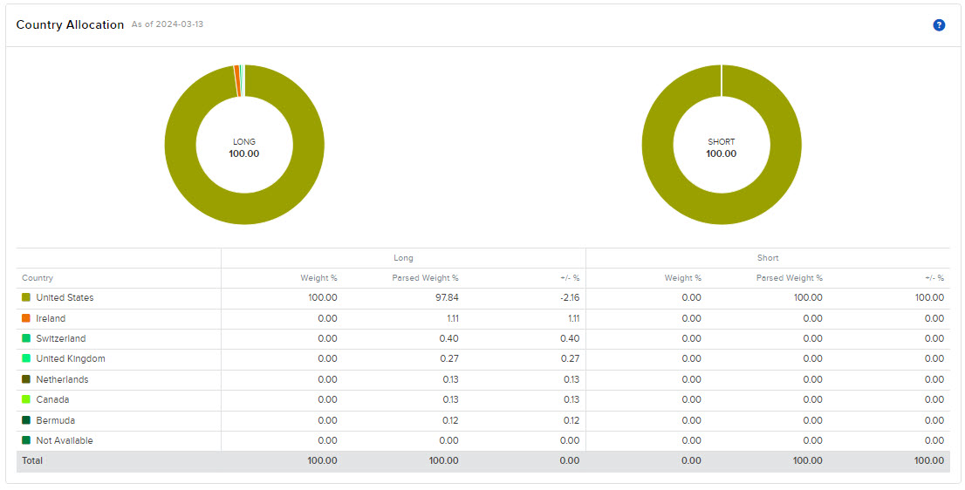
Task: Click the orange Ireland legend swatch
Action: [x=26, y=318]
